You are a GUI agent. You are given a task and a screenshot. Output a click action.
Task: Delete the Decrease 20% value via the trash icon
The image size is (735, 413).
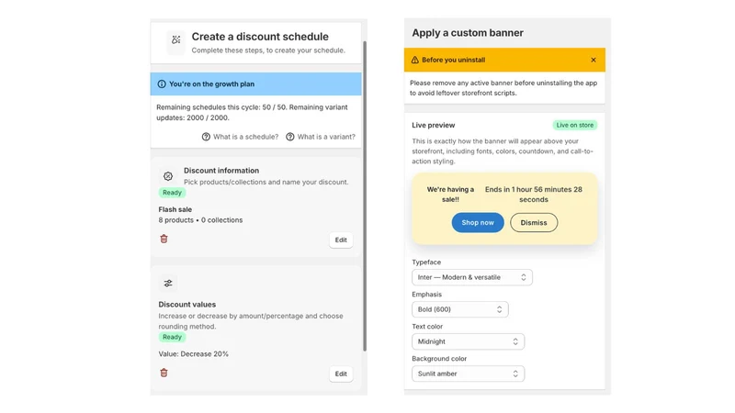point(164,373)
